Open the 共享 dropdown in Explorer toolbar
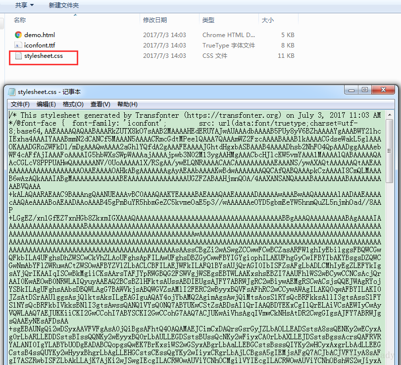 24,5
